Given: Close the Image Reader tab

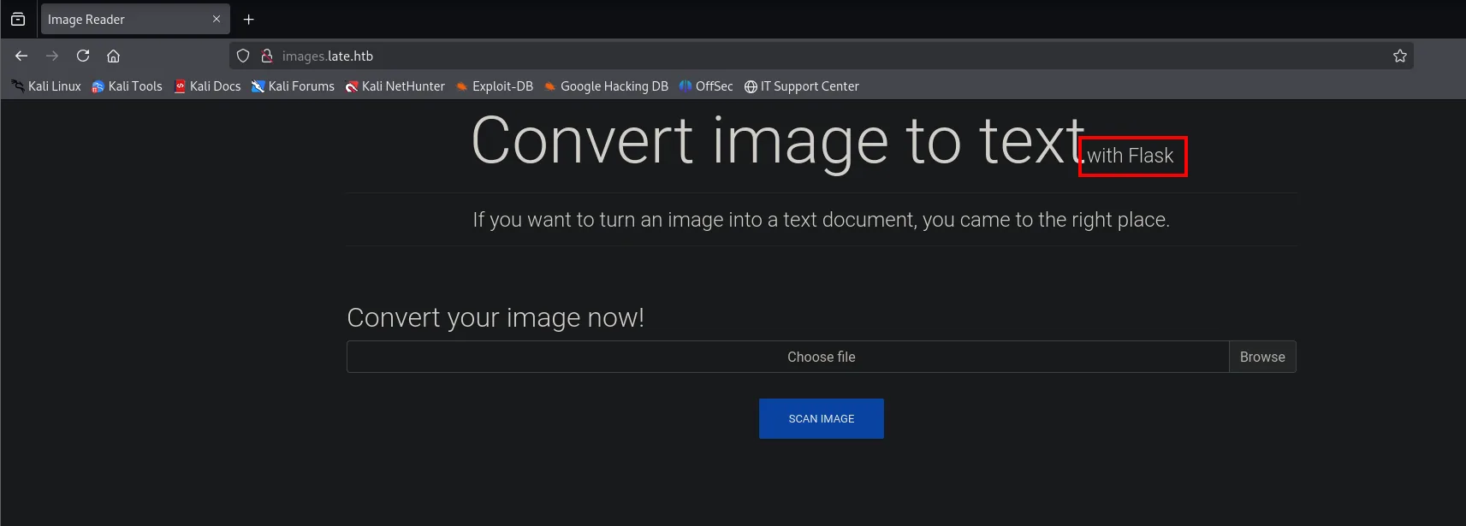Looking at the screenshot, I should point(217,19).
